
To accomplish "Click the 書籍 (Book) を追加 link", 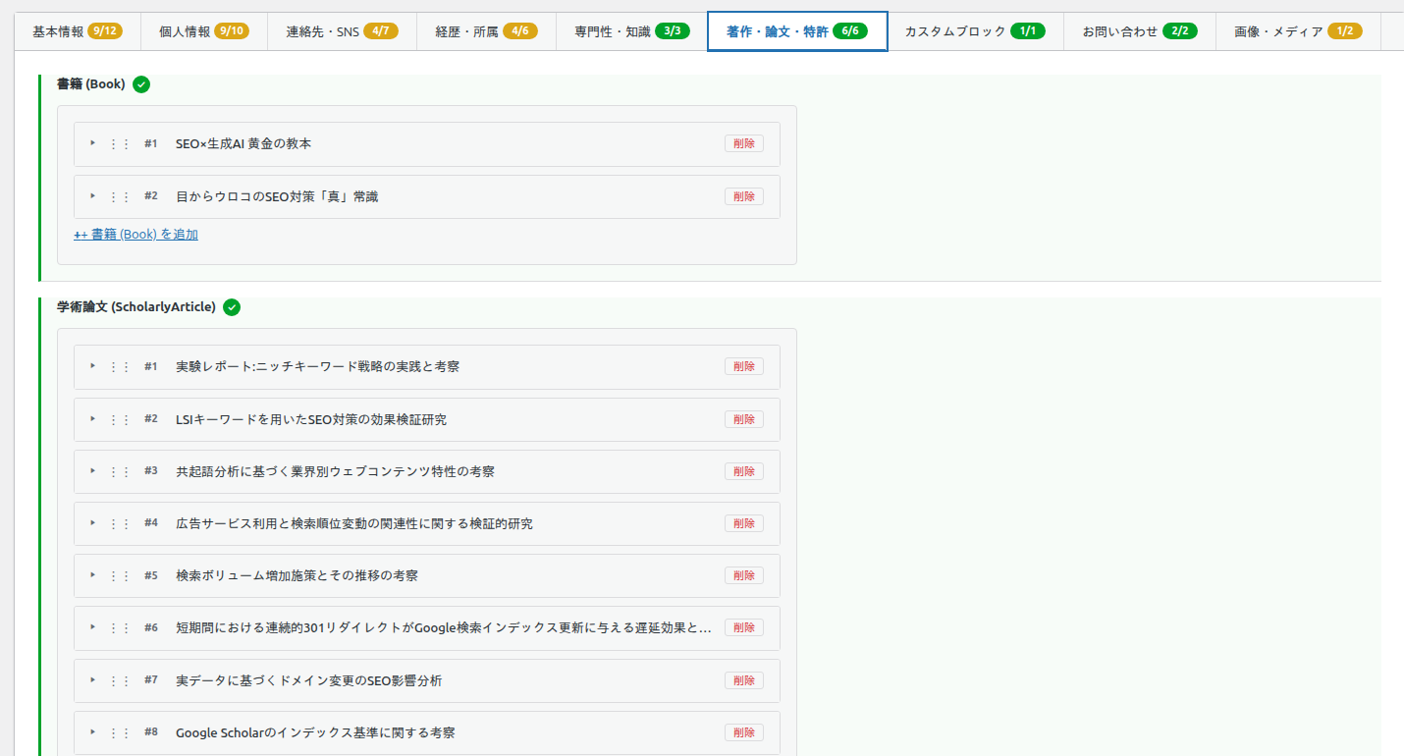I will pos(135,235).
